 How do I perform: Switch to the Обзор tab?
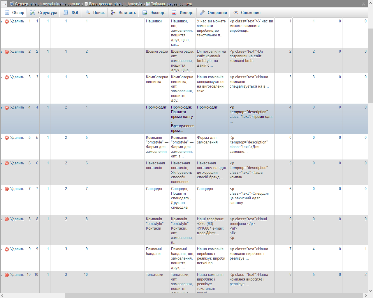[15, 13]
